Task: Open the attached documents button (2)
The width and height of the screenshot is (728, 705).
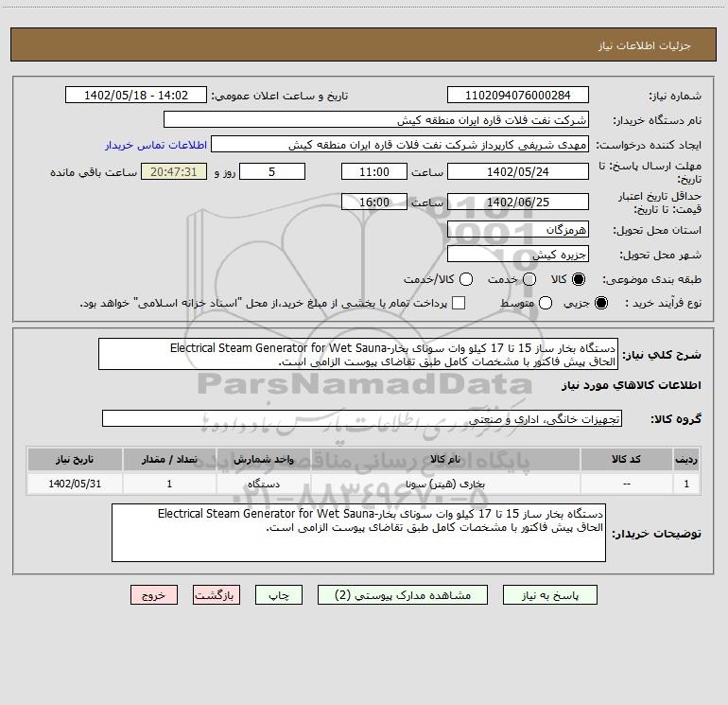Action: pyautogui.click(x=403, y=595)
